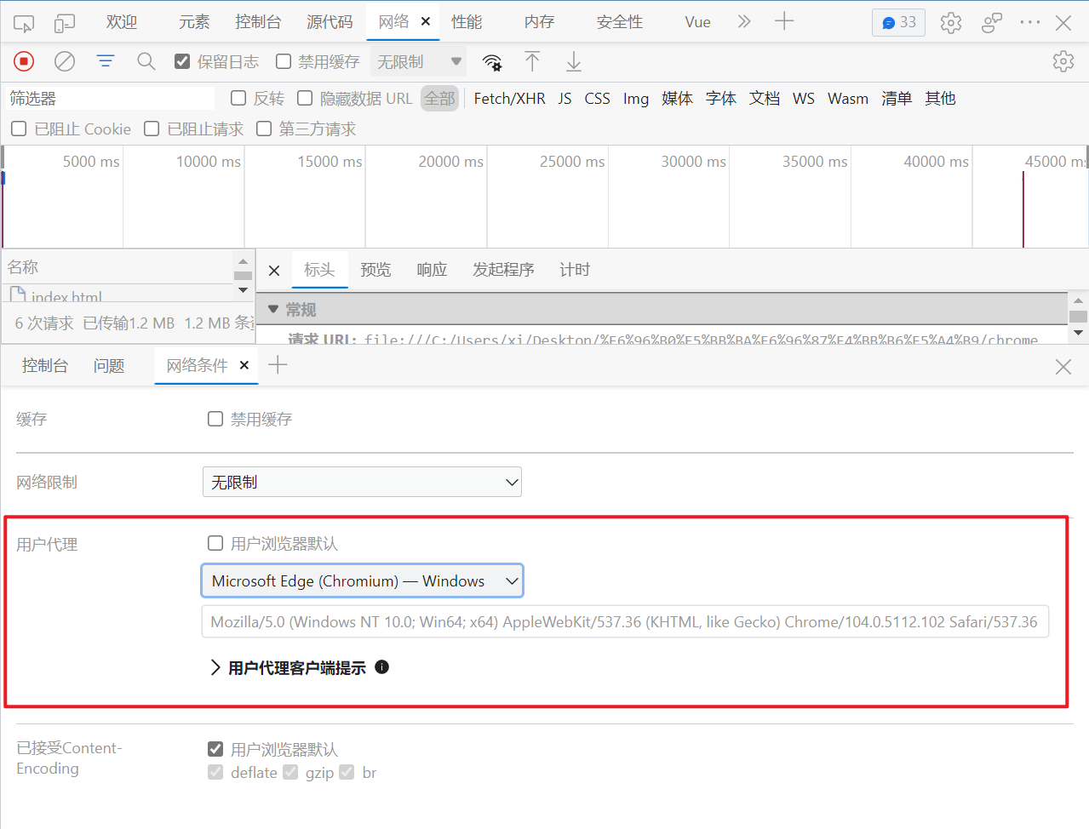Toggle the filter funnel icon
Viewport: 1089px width, 829px height.
pos(106,61)
